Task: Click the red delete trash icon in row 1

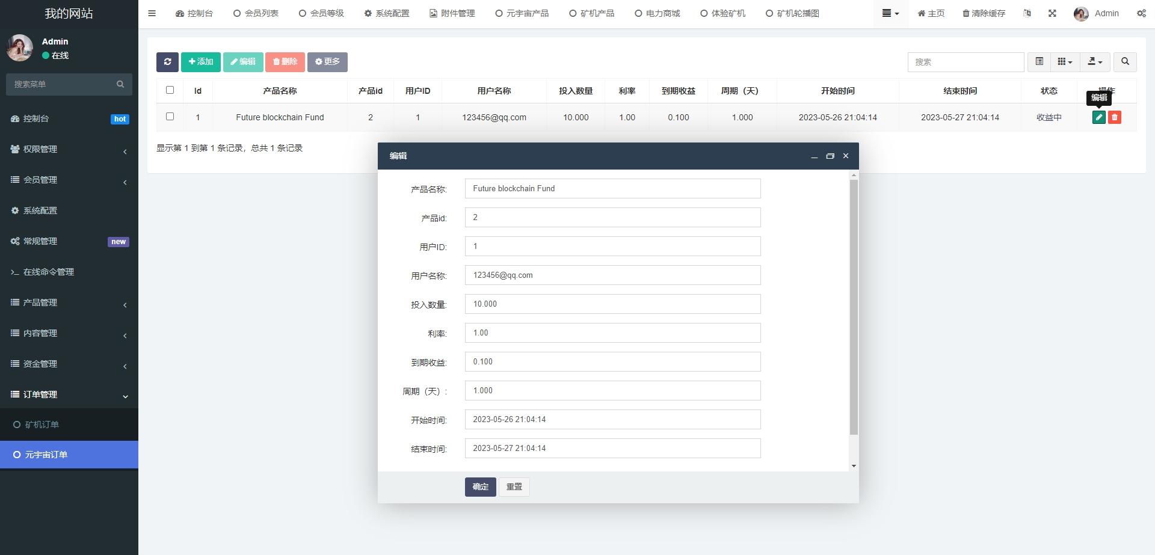Action: pyautogui.click(x=1114, y=117)
